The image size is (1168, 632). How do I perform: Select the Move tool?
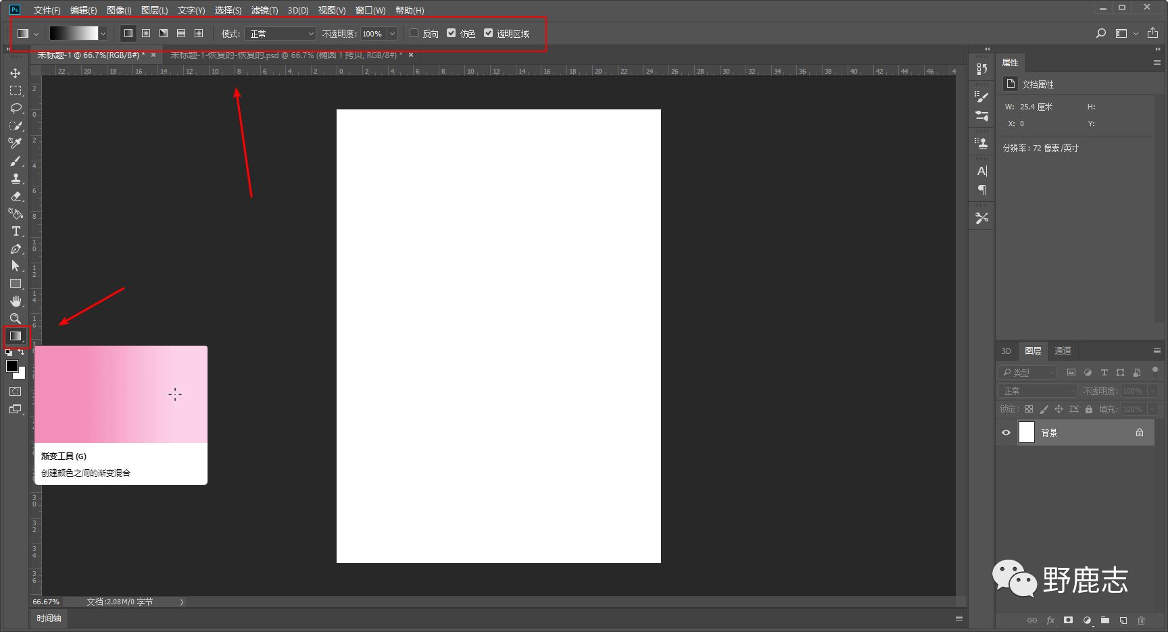[16, 73]
